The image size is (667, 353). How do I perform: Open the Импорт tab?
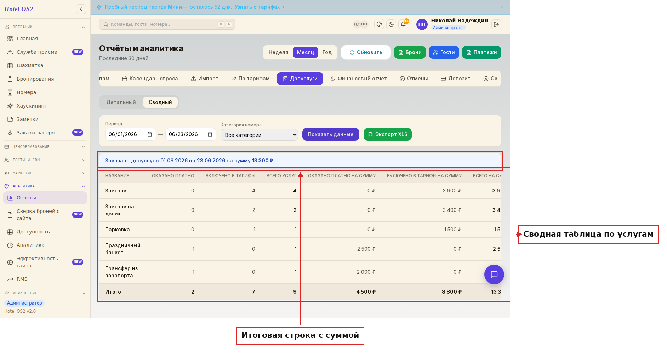pos(205,79)
